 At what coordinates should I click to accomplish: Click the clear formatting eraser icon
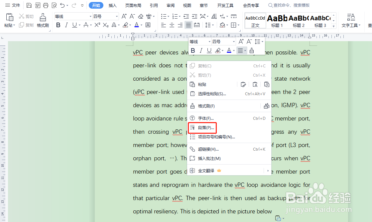coord(141,16)
